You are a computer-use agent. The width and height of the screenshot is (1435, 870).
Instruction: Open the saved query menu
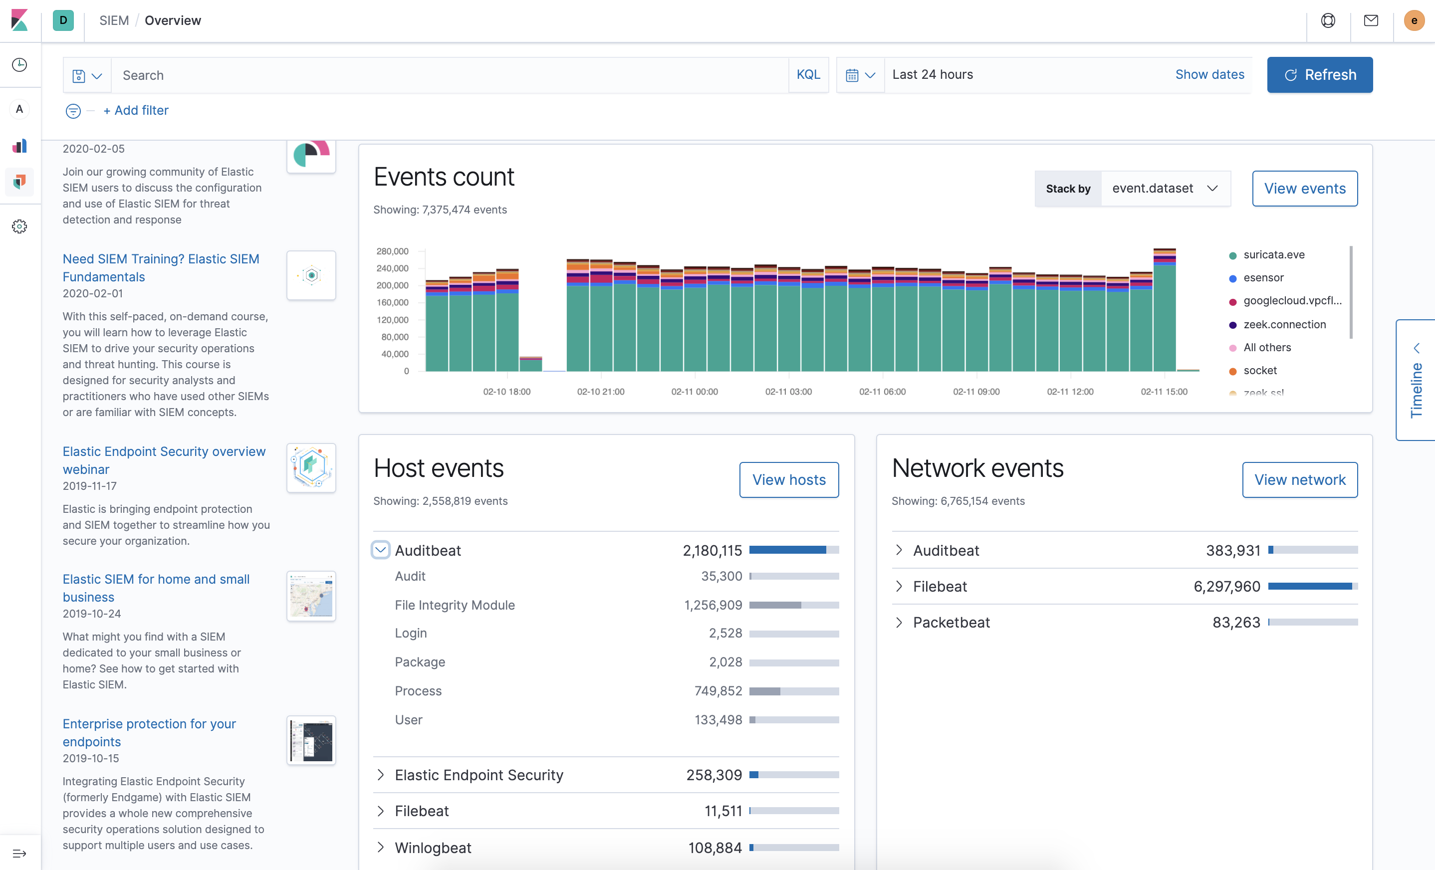coord(87,75)
